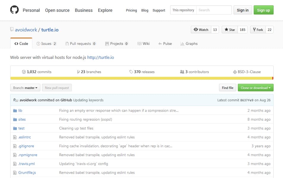283x178 pixels.
Task: Star the turtle.io repository
Action: [230, 30]
